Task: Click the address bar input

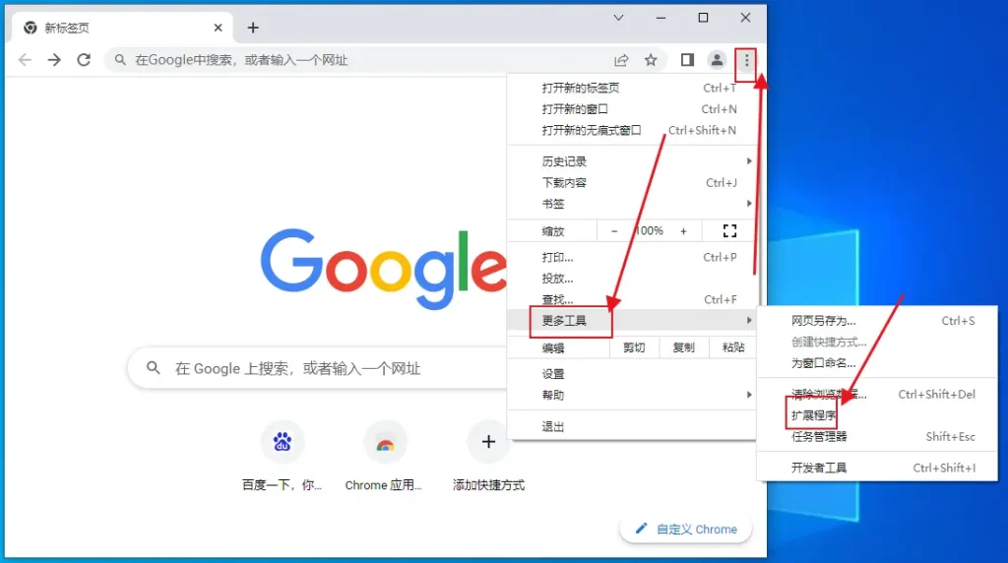Action: pyautogui.click(x=360, y=60)
